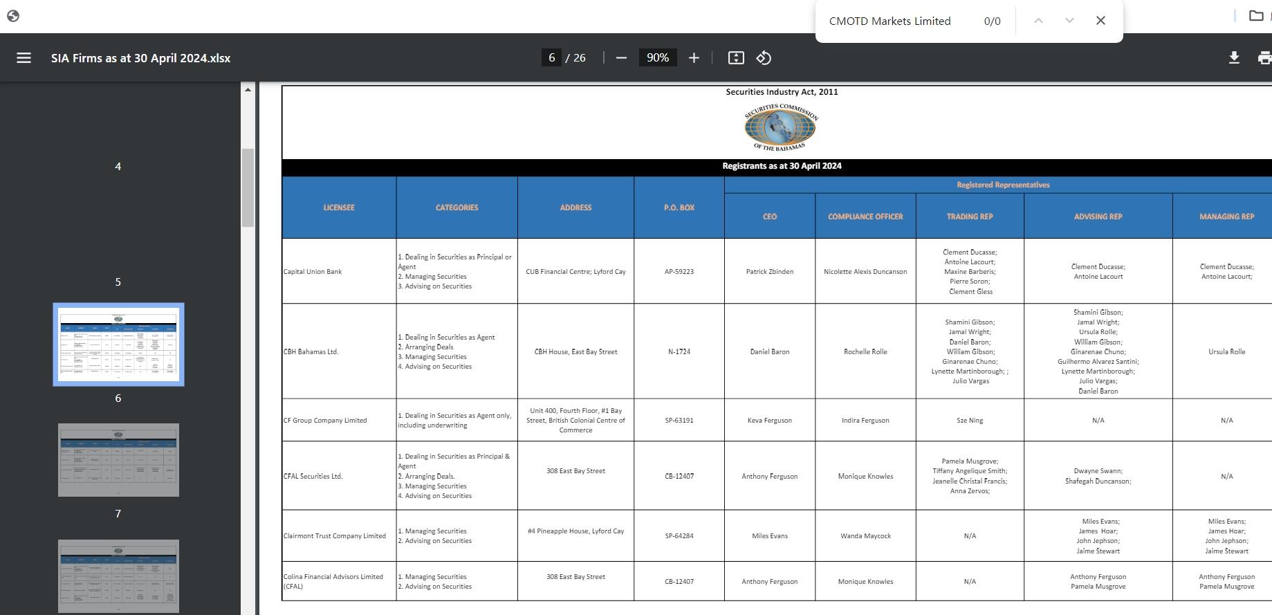
Task: Click the P.O. Box 'SP-64284' cell
Action: pos(679,536)
